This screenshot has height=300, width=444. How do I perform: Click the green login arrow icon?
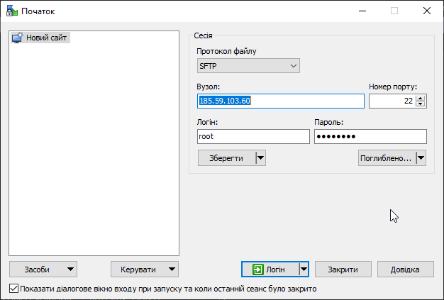click(257, 270)
